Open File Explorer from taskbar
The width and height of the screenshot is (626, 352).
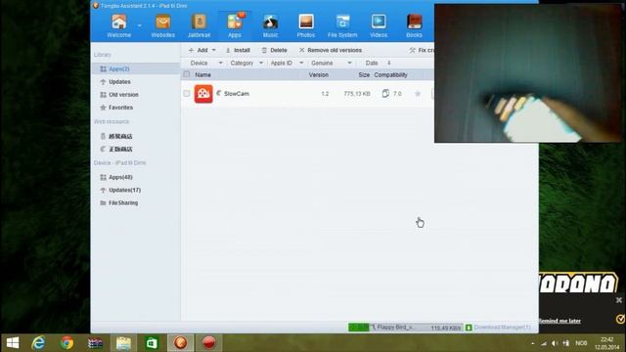click(x=123, y=343)
